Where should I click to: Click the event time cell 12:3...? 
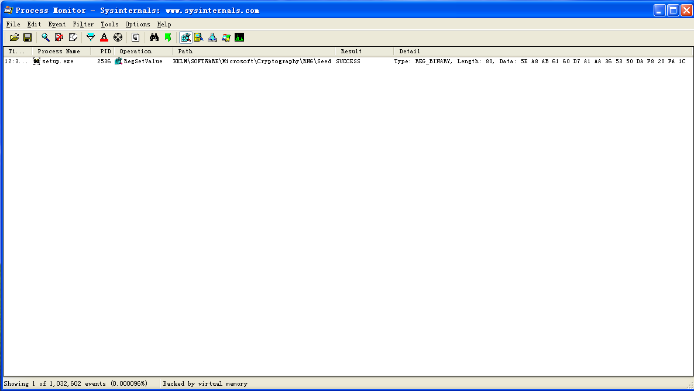[x=16, y=61]
